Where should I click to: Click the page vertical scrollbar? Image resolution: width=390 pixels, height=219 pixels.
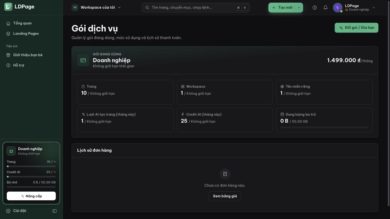click(389, 103)
